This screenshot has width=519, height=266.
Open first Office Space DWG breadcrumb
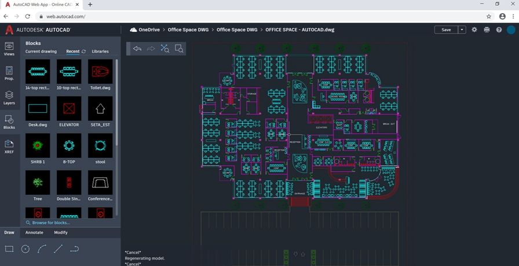(x=188, y=29)
